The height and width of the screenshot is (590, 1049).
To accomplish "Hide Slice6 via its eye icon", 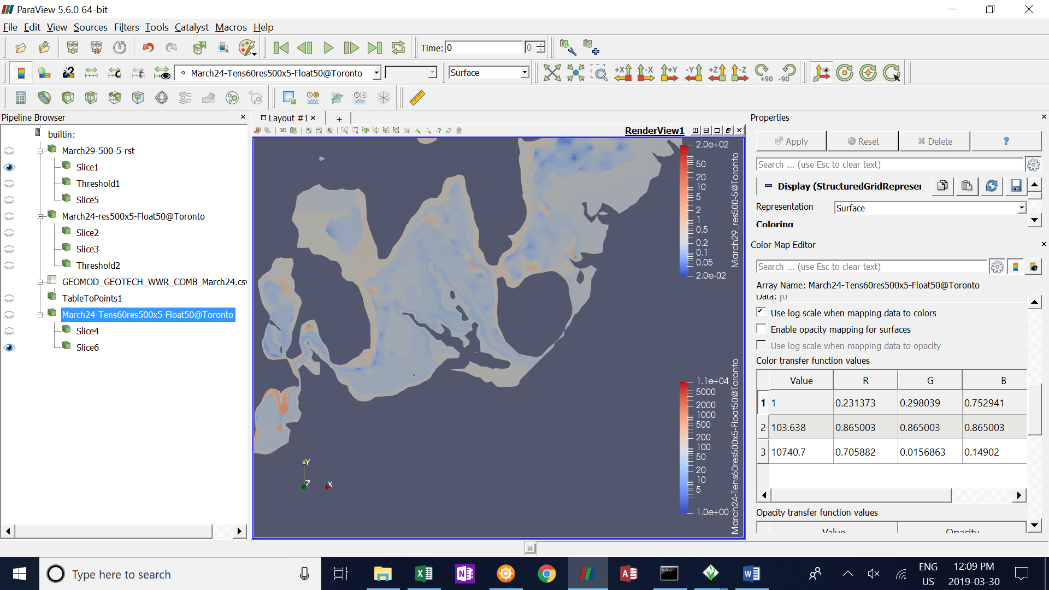I will [9, 347].
